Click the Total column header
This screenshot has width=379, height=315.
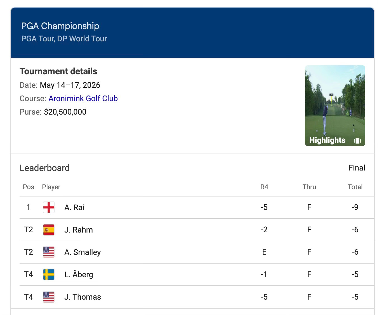[x=355, y=187]
